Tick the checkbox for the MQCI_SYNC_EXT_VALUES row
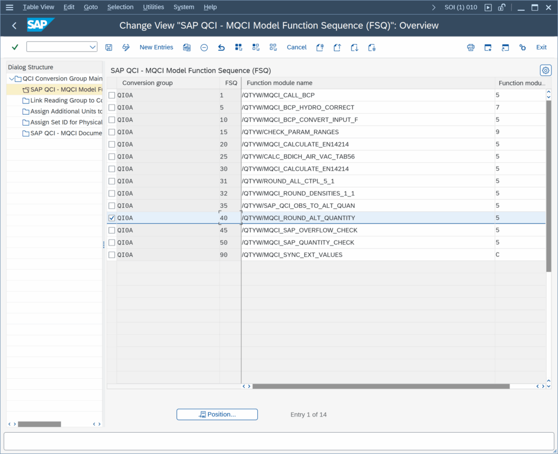Image resolution: width=558 pixels, height=454 pixels. click(x=112, y=255)
